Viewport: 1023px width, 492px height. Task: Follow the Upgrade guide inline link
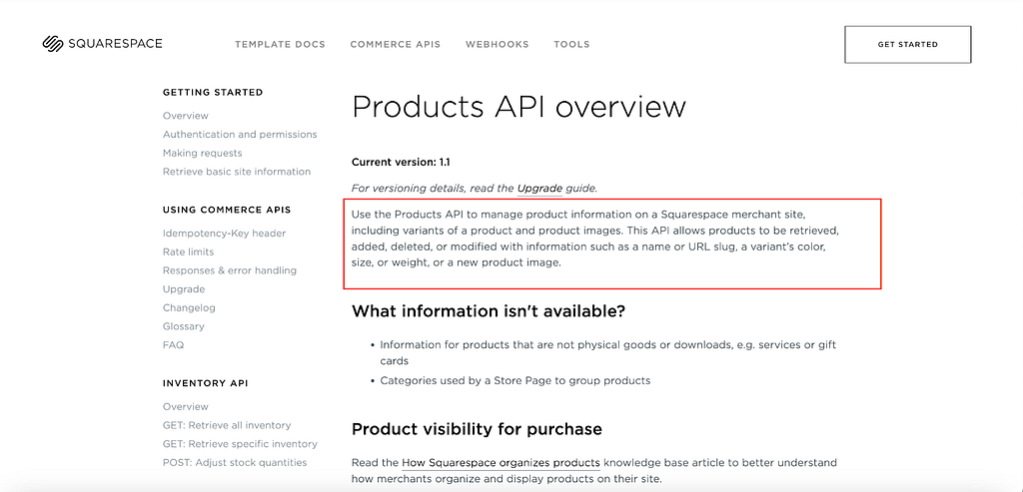539,189
